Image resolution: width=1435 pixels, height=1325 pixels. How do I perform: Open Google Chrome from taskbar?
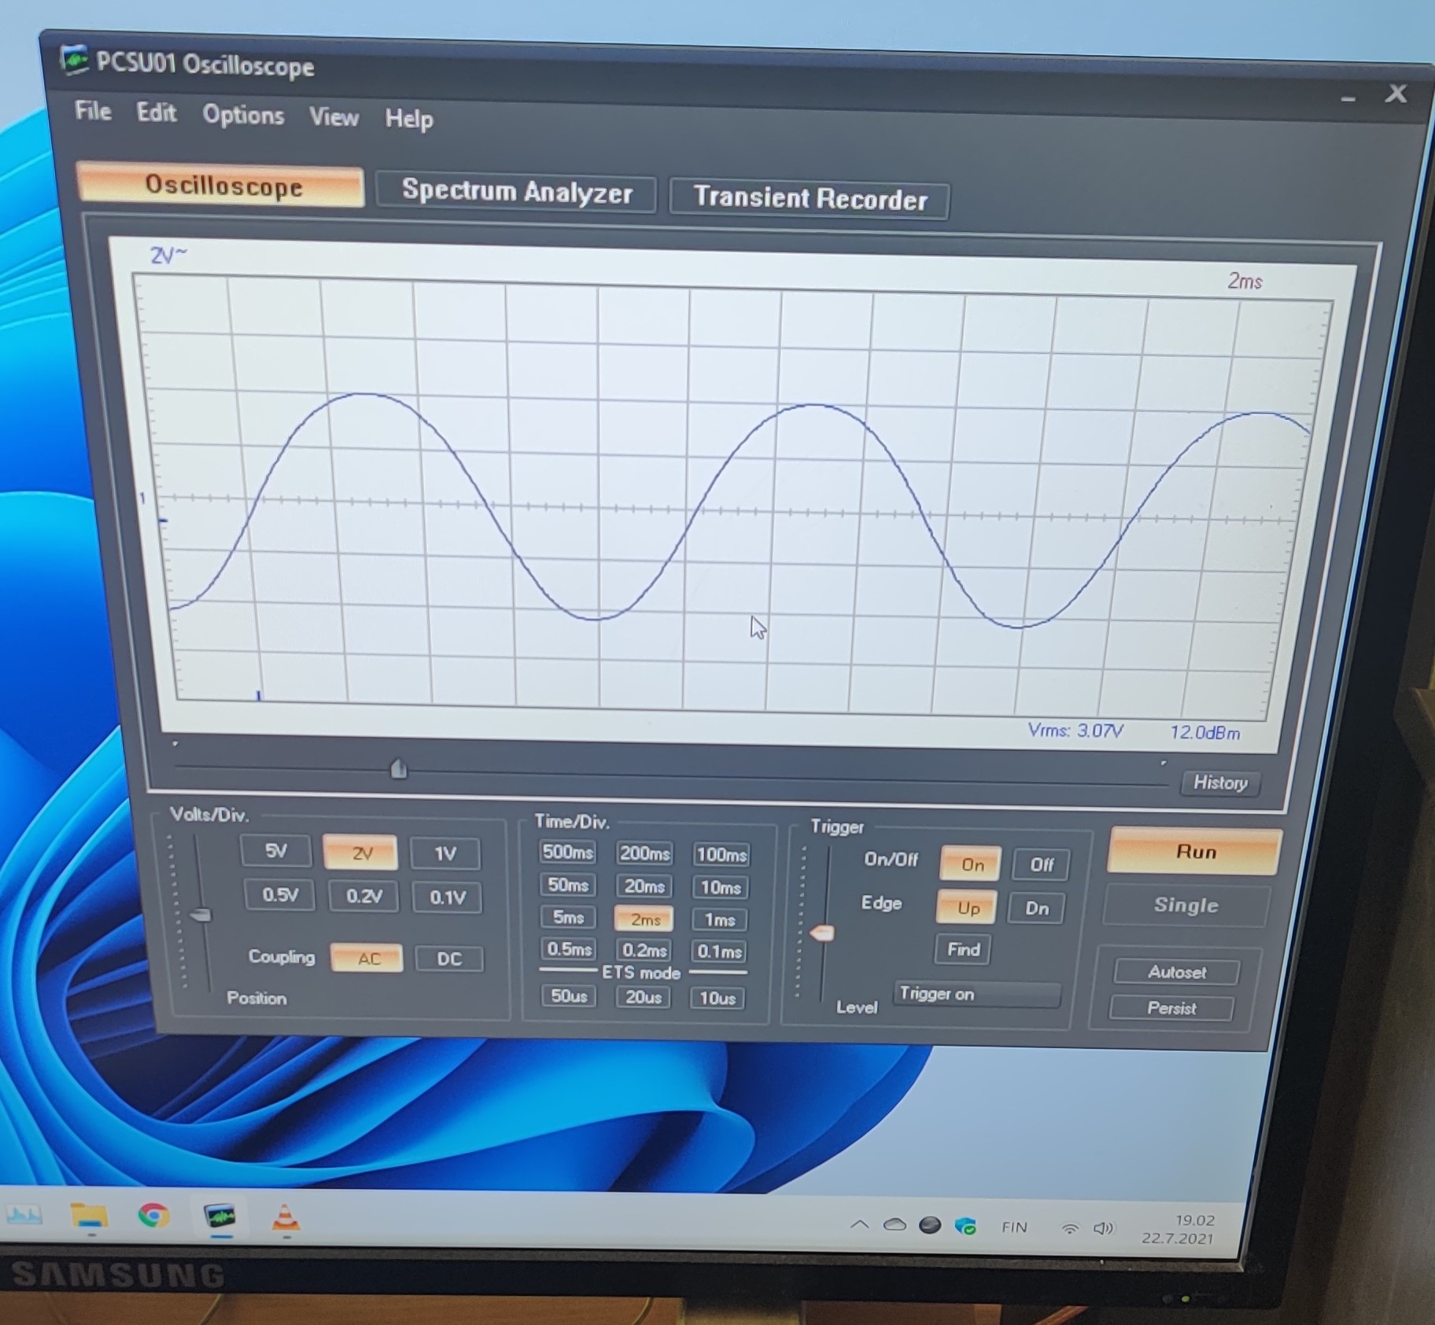click(153, 1216)
